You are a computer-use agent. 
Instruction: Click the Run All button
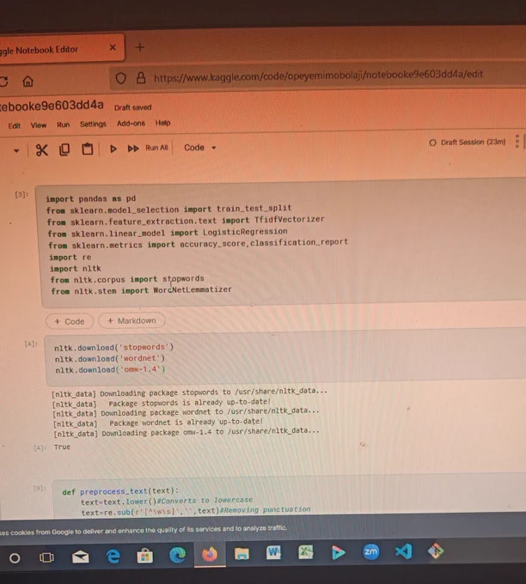click(x=148, y=149)
